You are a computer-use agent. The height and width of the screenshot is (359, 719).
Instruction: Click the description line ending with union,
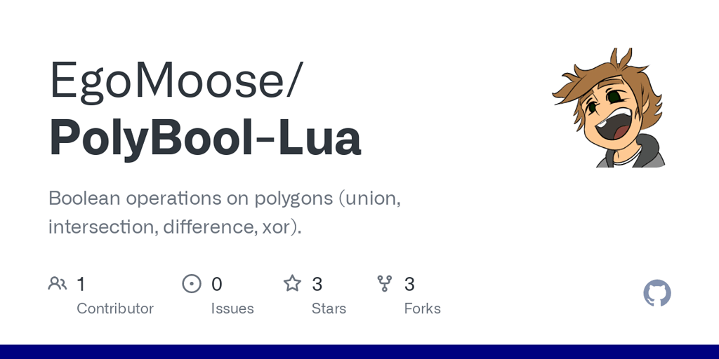225,198
